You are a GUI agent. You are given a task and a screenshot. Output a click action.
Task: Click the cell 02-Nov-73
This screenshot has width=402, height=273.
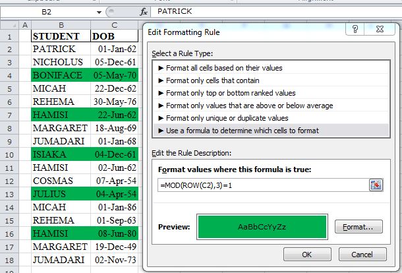point(115,260)
